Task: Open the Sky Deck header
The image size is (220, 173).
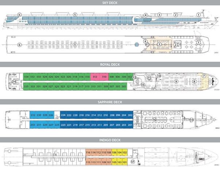Action: tap(110, 2)
